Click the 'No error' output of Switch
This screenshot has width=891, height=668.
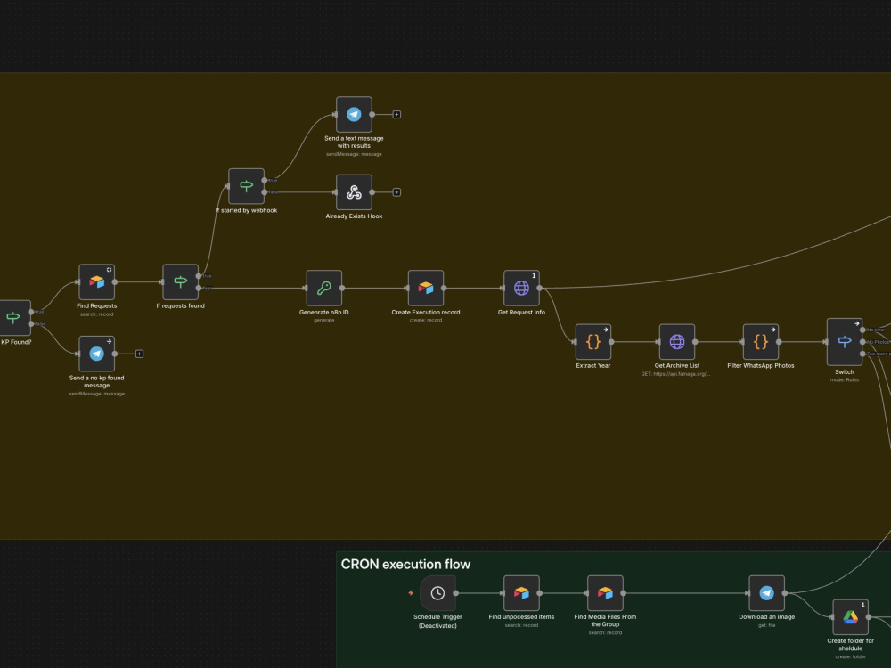point(862,330)
